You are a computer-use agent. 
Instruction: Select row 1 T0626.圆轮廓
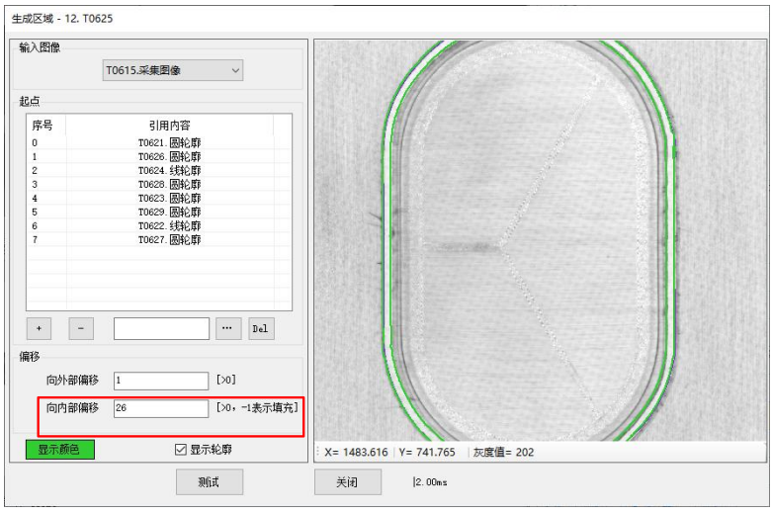point(168,156)
